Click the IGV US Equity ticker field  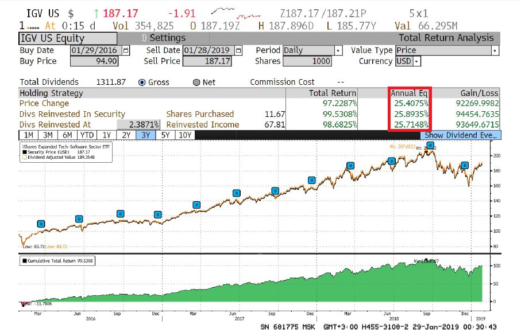68,38
